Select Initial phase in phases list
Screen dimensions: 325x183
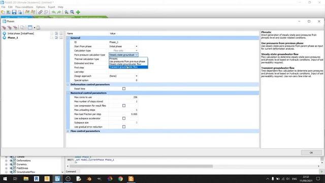(21, 33)
